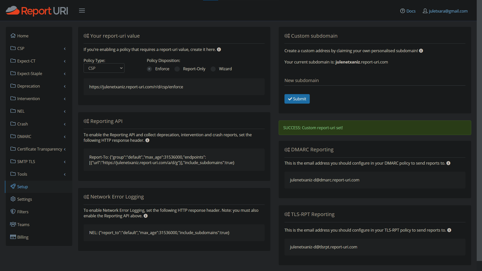Click the Billing card icon in sidebar
The width and height of the screenshot is (482, 271).
[x=13, y=237]
